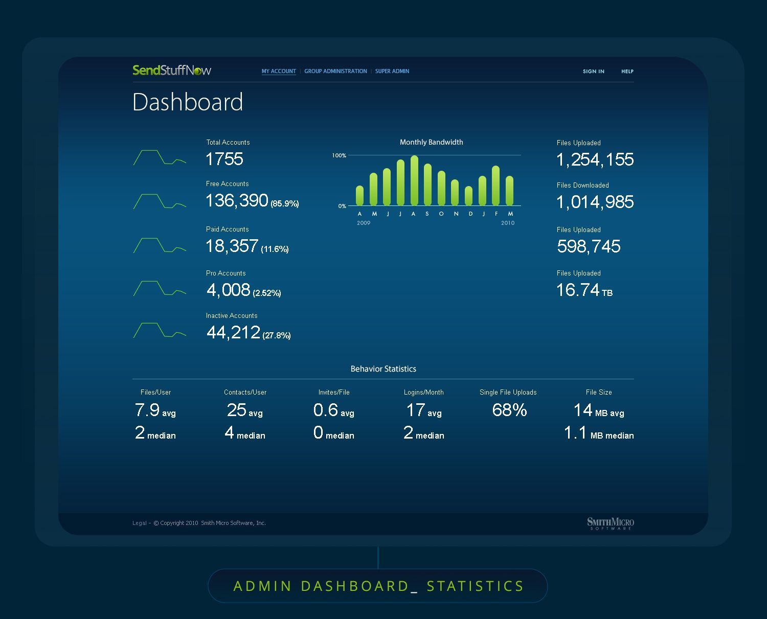Switch to the Super Admin section
Image resolution: width=767 pixels, height=619 pixels.
point(392,71)
